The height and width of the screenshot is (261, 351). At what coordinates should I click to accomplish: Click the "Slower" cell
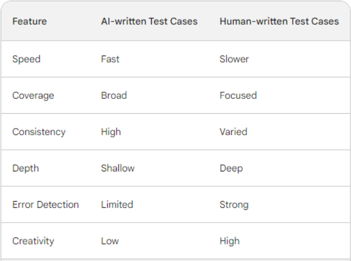[234, 59]
